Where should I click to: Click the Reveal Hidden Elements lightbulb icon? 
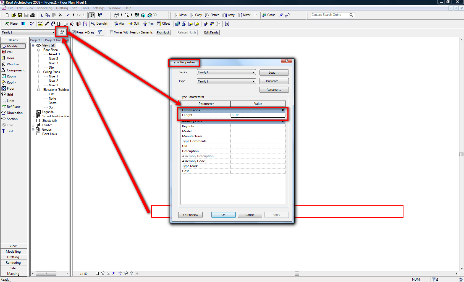tap(132, 273)
